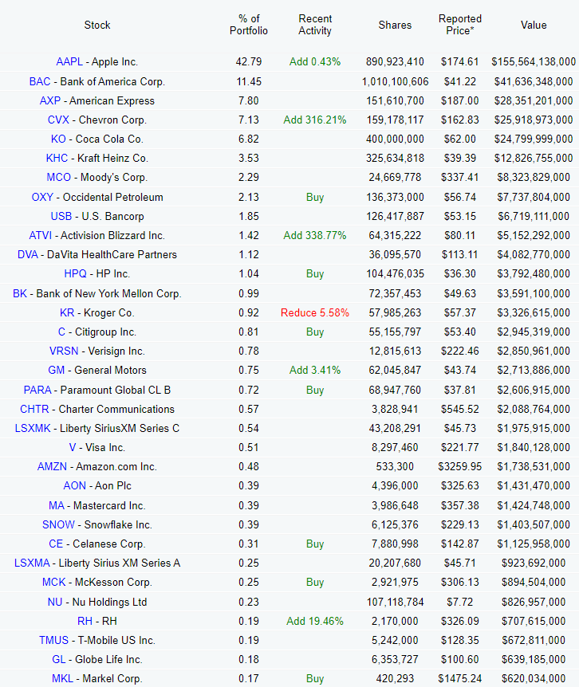Click the CHTR ticker link
The height and width of the screenshot is (687, 579).
tap(34, 409)
